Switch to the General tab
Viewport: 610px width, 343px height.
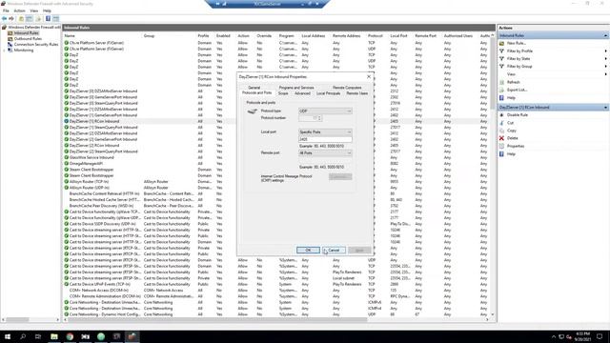254,88
